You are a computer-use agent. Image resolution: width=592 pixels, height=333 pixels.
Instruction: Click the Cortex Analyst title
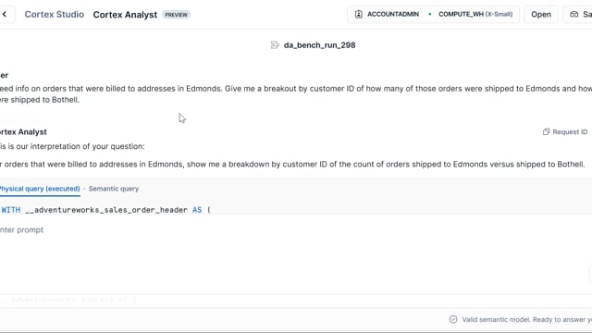[x=125, y=15]
